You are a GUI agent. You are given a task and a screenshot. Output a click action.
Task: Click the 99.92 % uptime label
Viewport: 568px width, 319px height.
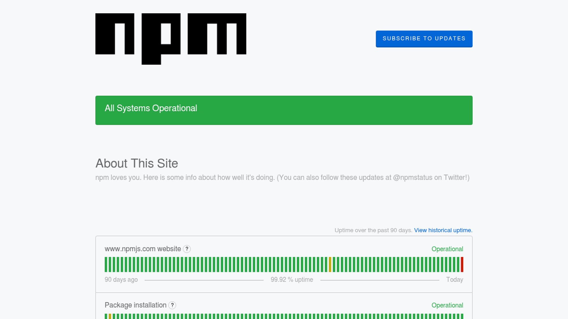292,279
